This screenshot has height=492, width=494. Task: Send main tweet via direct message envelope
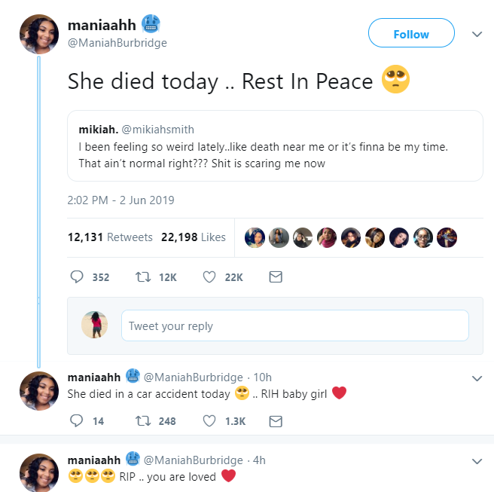pyautogui.click(x=276, y=277)
